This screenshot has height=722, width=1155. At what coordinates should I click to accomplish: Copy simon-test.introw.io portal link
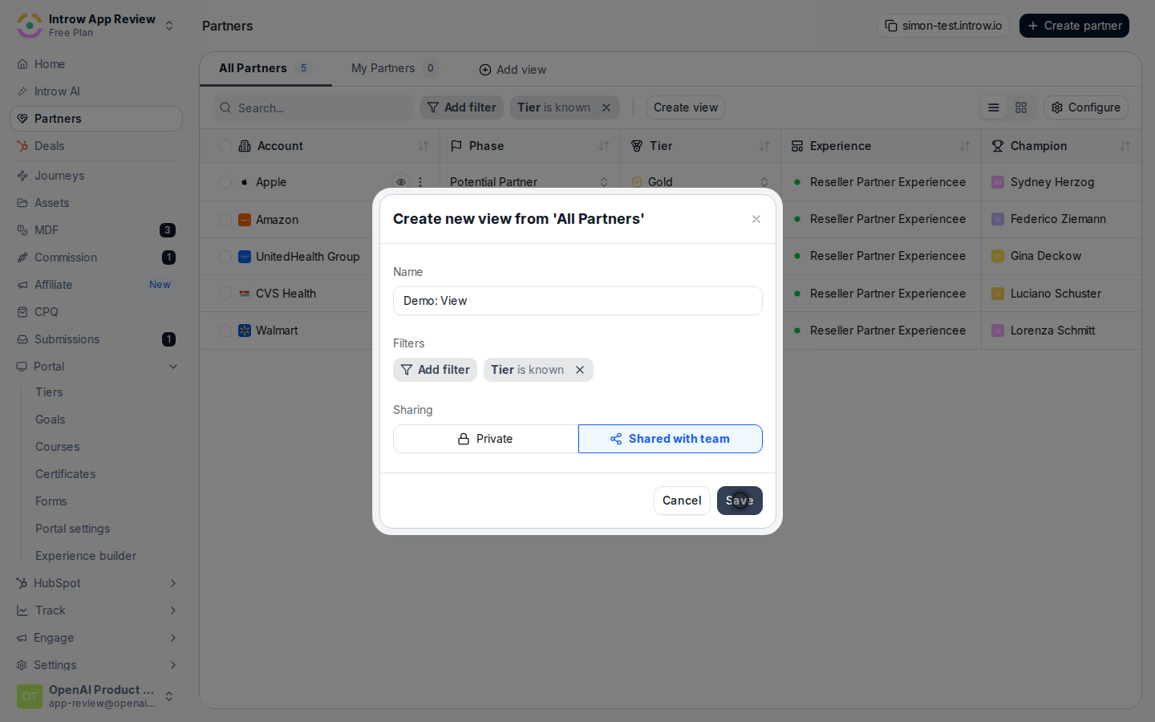(943, 26)
